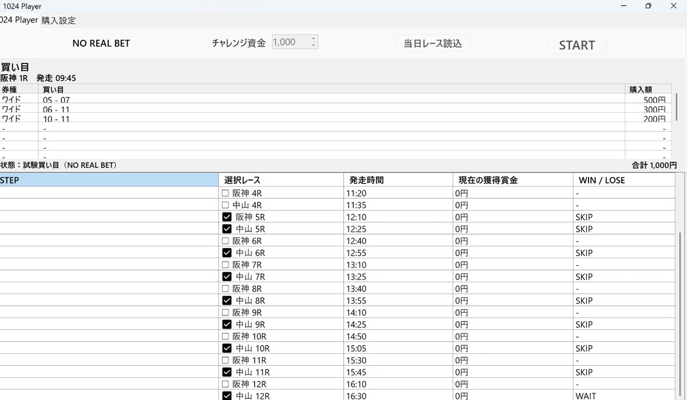The width and height of the screenshot is (687, 400).
Task: Enable the 阪神 12R race checkbox
Action: tap(225, 385)
